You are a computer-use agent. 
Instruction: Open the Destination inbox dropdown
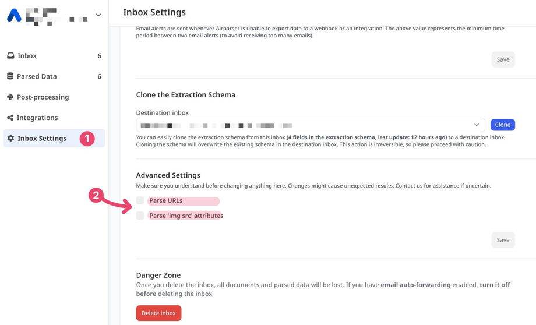click(311, 125)
